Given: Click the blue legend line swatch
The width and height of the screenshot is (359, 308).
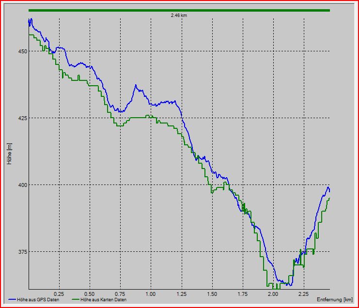Looking at the screenshot, I should coord(12,300).
